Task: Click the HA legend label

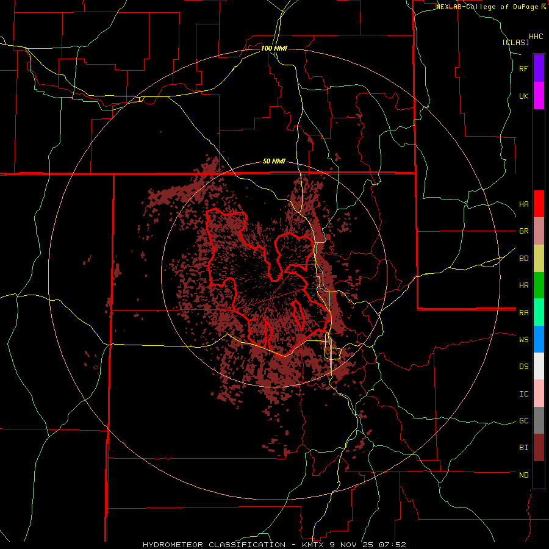Action: [524, 204]
